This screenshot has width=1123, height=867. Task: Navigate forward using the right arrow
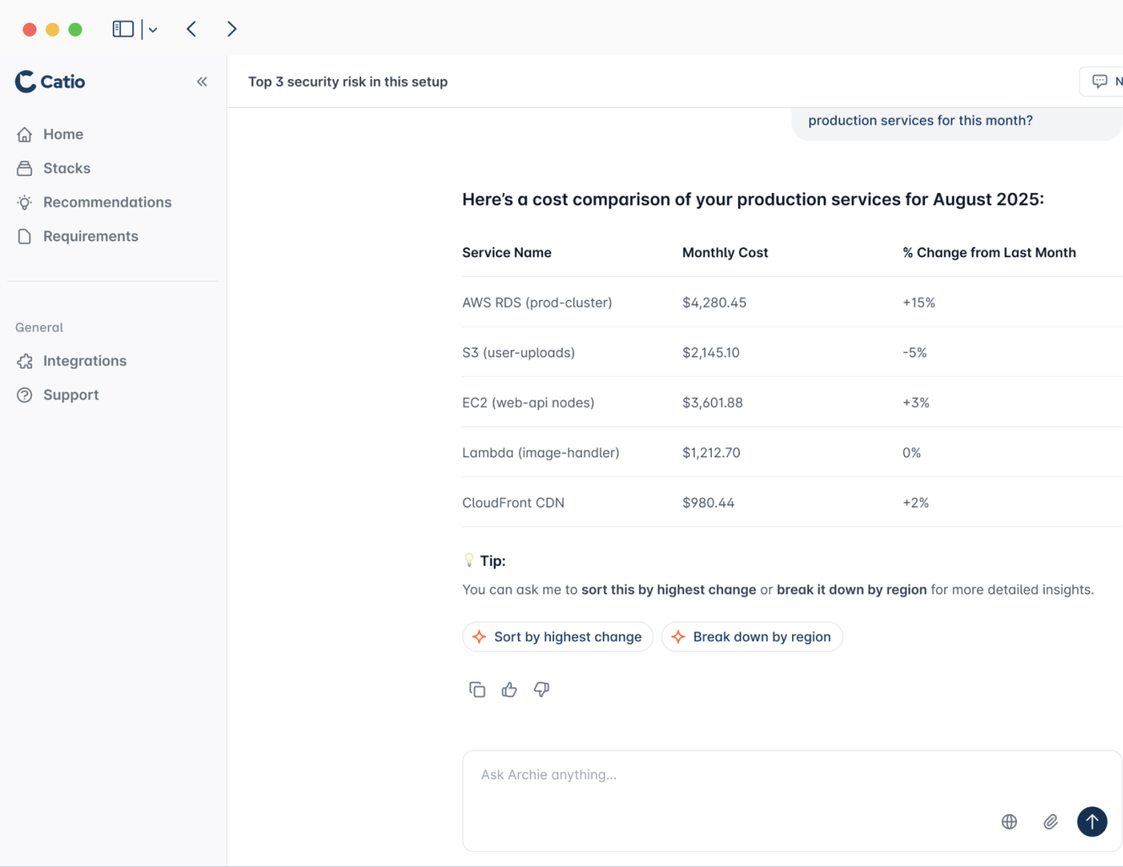232,29
